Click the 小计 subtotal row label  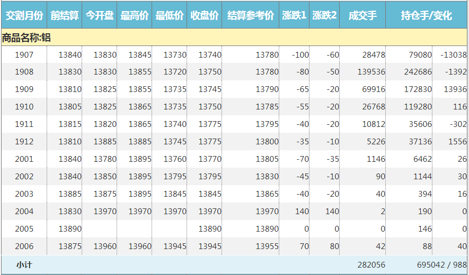pyautogui.click(x=24, y=264)
